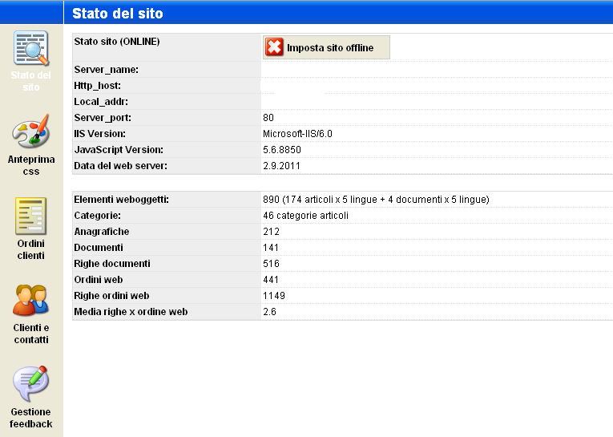Image resolution: width=613 pixels, height=437 pixels.
Task: Click the value 'Microsoft-IIS/6.0'
Action: pos(297,134)
